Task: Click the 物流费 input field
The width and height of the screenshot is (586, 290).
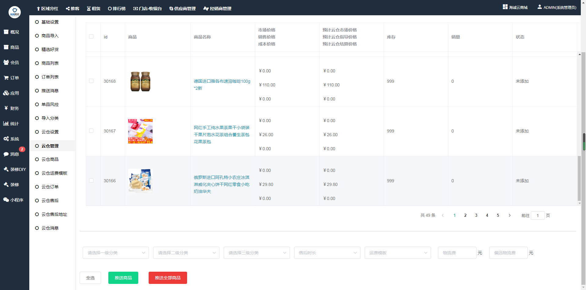Action: click(457, 253)
